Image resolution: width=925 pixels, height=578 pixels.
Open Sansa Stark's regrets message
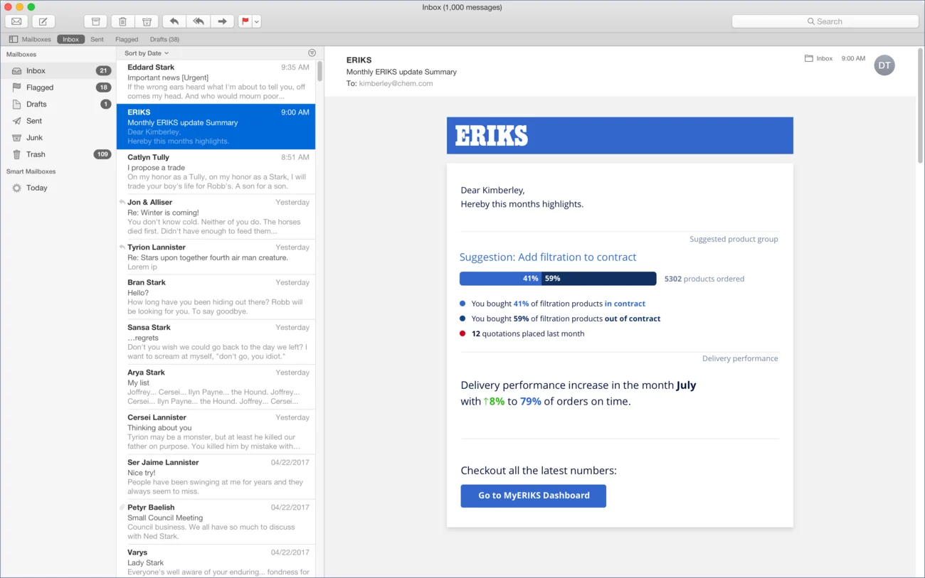pos(216,342)
